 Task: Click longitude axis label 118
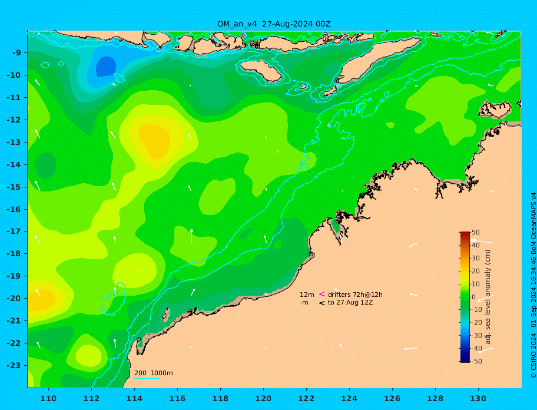220,398
